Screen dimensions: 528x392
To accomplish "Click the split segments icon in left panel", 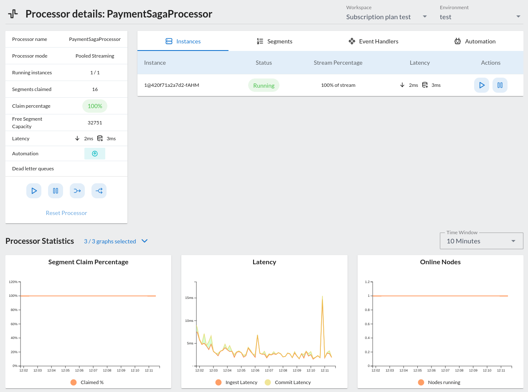I will [99, 191].
